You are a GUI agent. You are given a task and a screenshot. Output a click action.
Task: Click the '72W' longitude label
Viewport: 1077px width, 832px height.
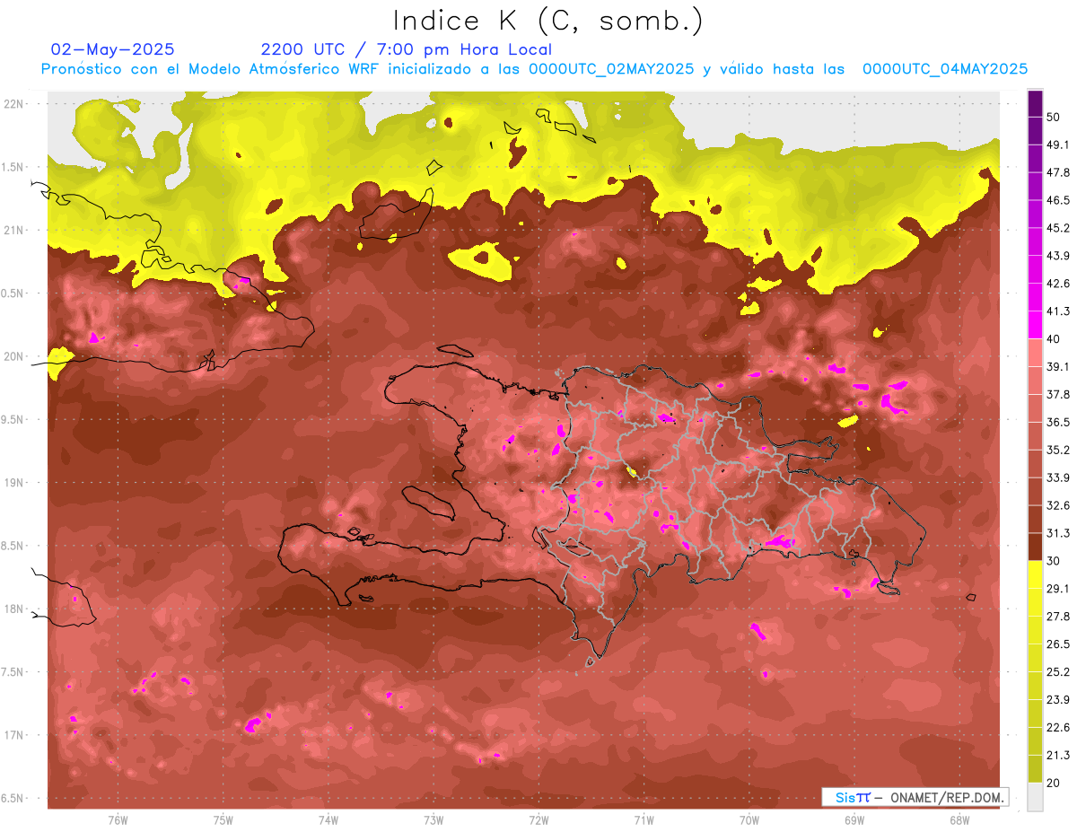pos(538,819)
